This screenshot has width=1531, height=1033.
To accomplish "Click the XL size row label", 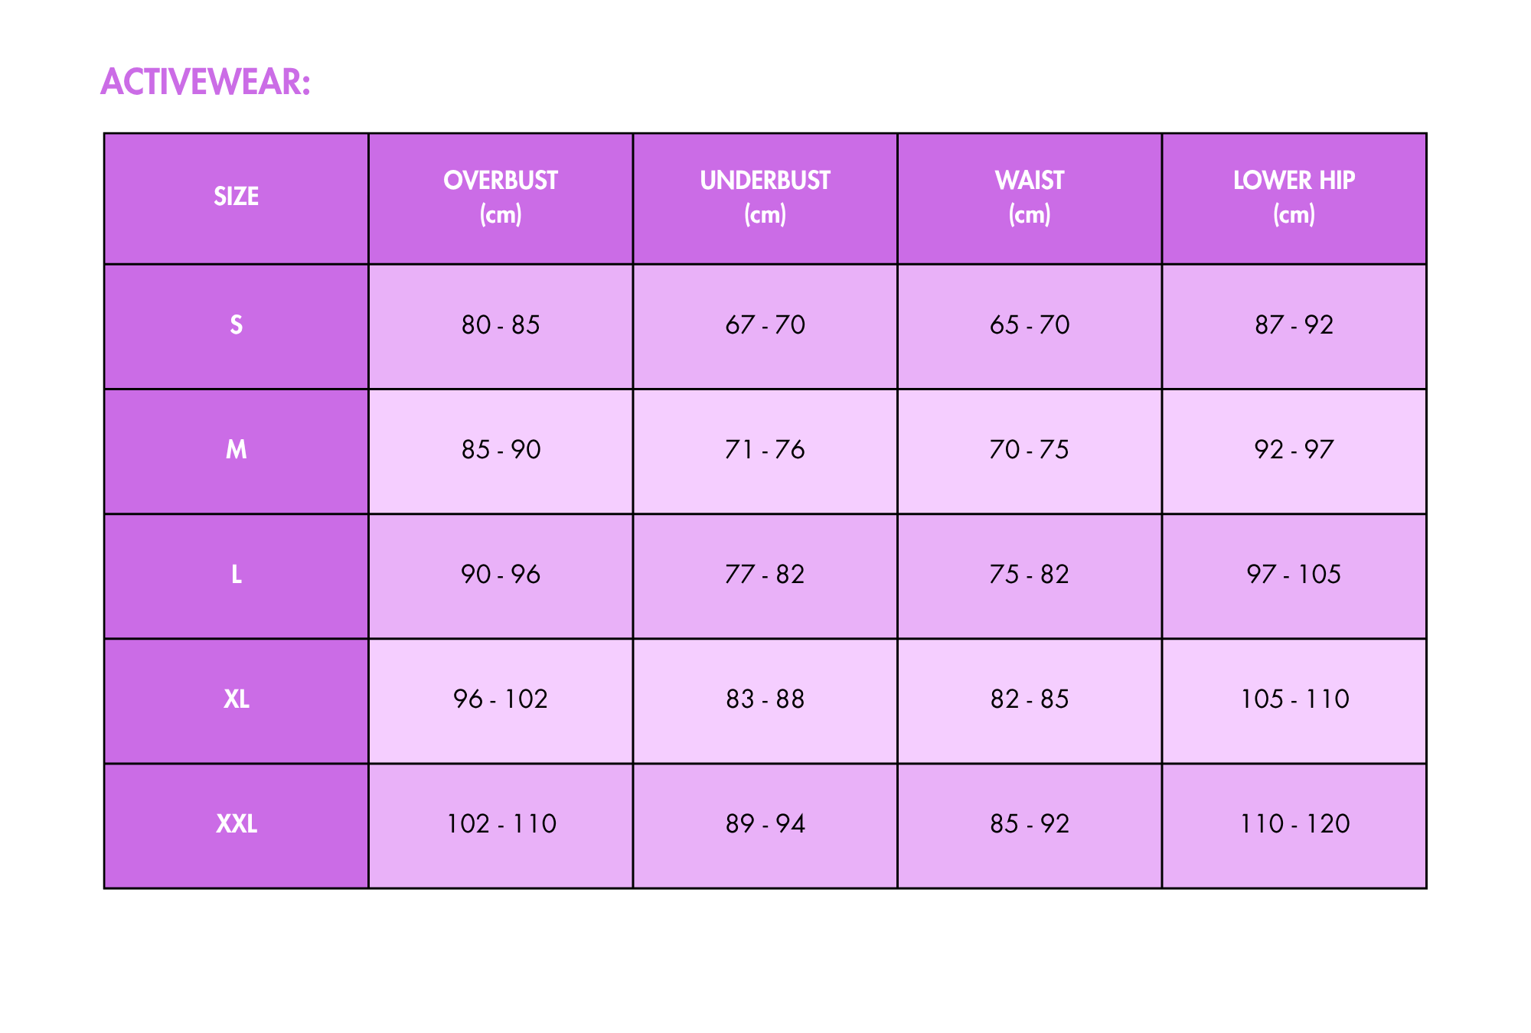I will (x=236, y=699).
